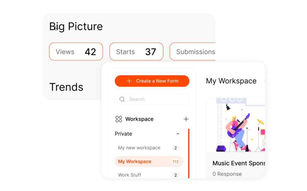Select the Starts stat card showing 37

pyautogui.click(x=136, y=51)
